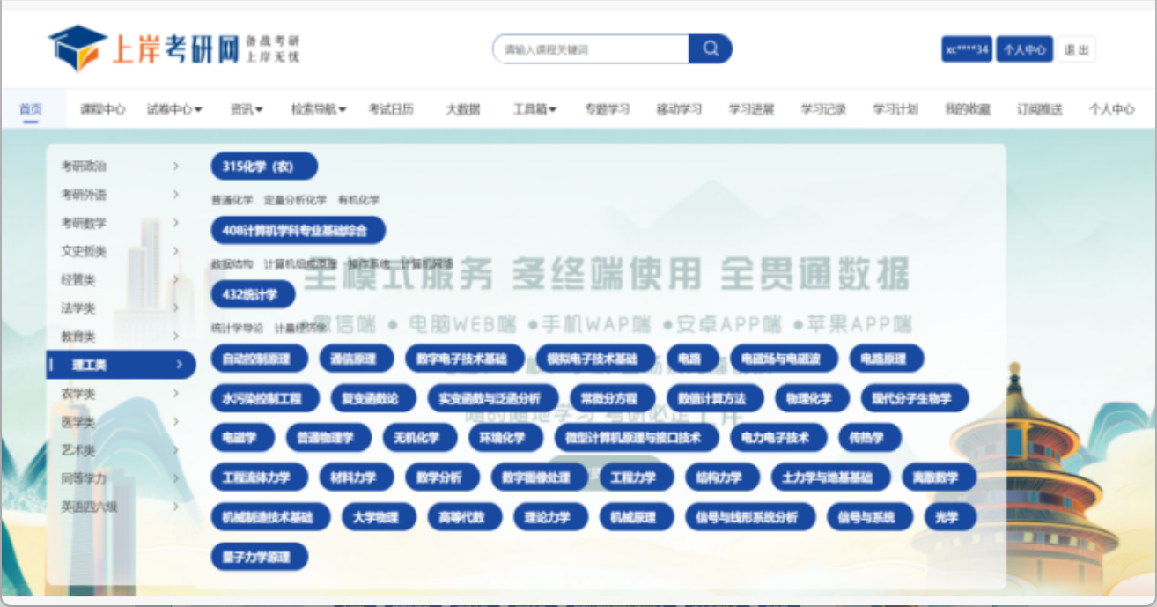
Task: Open the 数据结构 sub-course link
Action: click(232, 263)
